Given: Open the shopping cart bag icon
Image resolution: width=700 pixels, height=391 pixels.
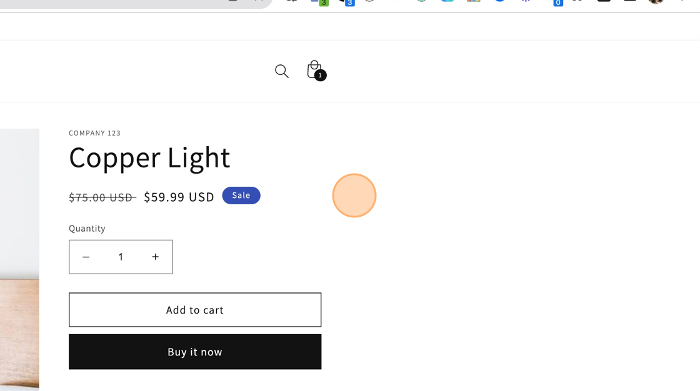Looking at the screenshot, I should click(x=316, y=71).
